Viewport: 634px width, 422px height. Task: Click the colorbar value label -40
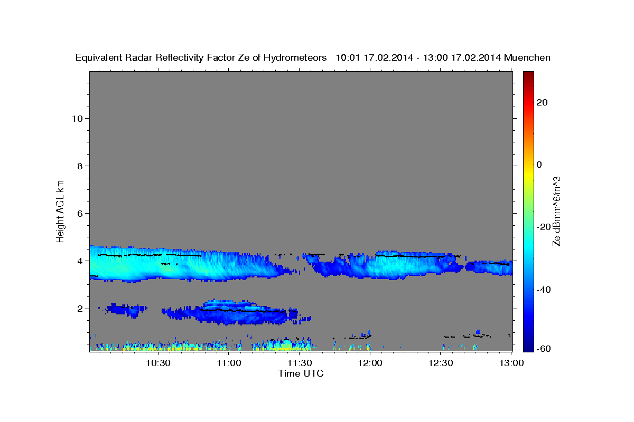(x=543, y=290)
